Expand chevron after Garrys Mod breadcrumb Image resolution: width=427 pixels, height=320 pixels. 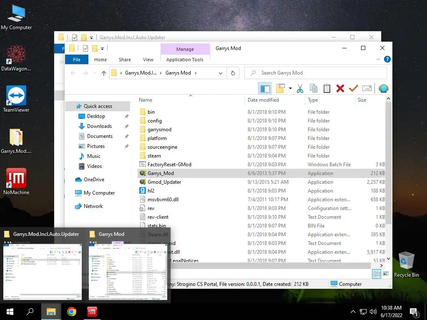tap(196, 73)
